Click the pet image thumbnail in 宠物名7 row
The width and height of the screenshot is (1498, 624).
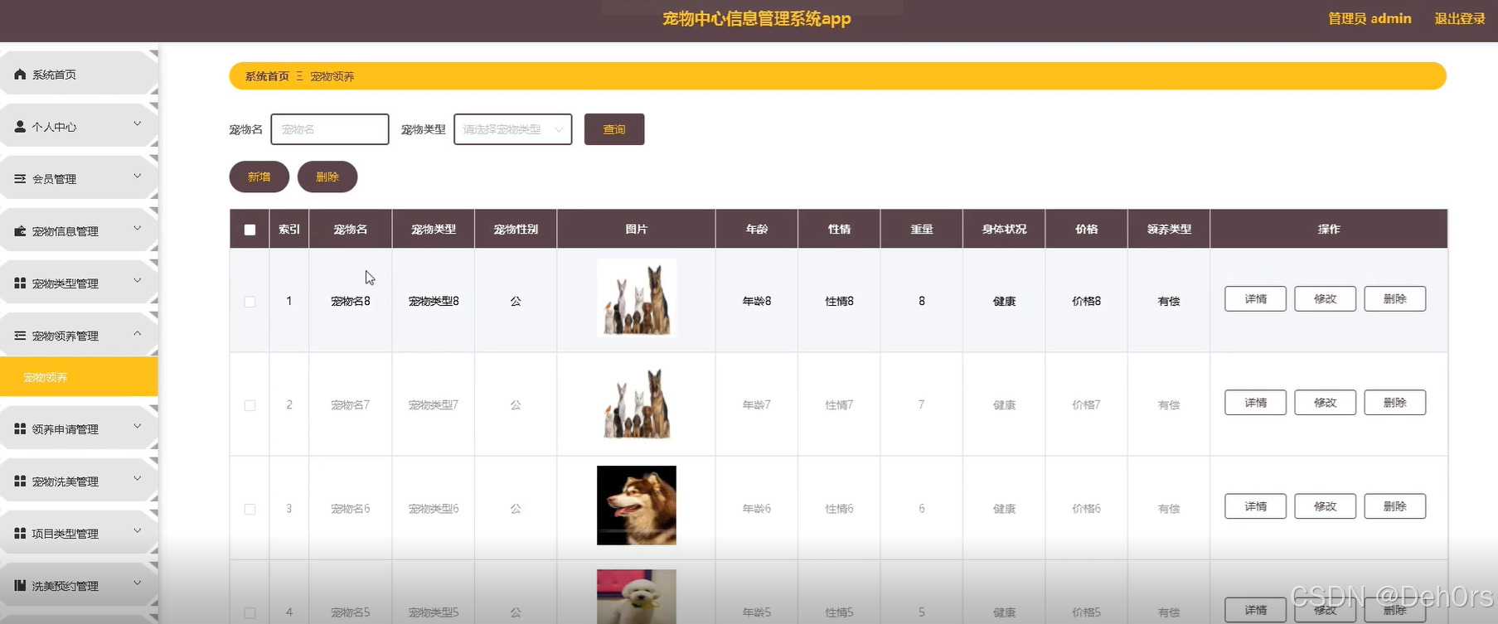pos(637,402)
